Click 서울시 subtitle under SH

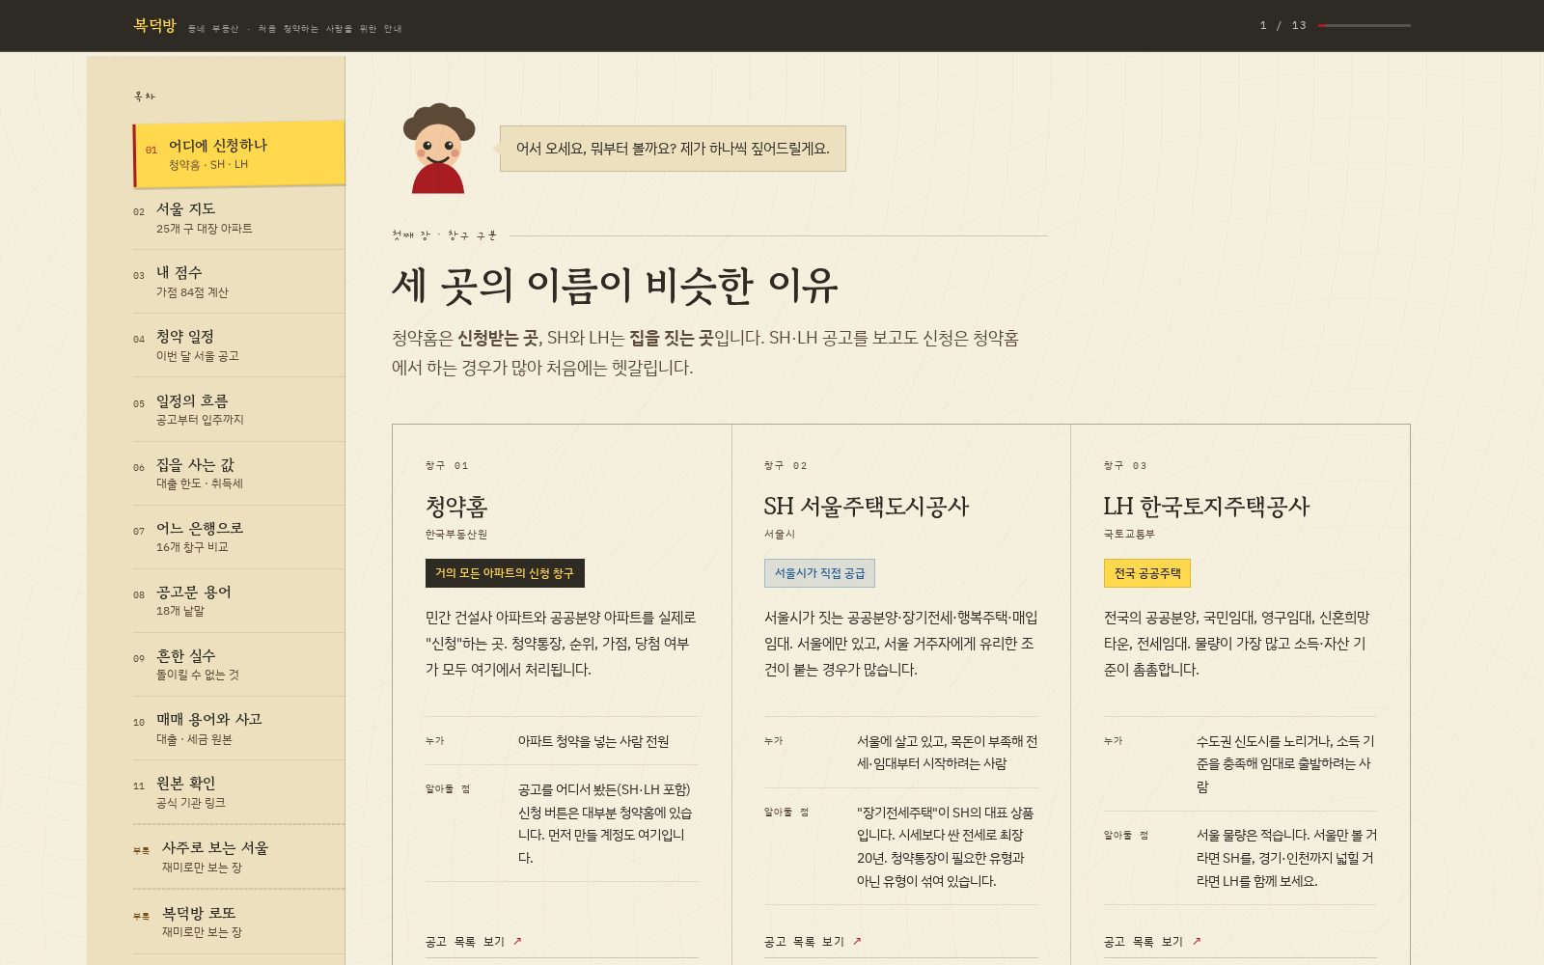pos(780,535)
